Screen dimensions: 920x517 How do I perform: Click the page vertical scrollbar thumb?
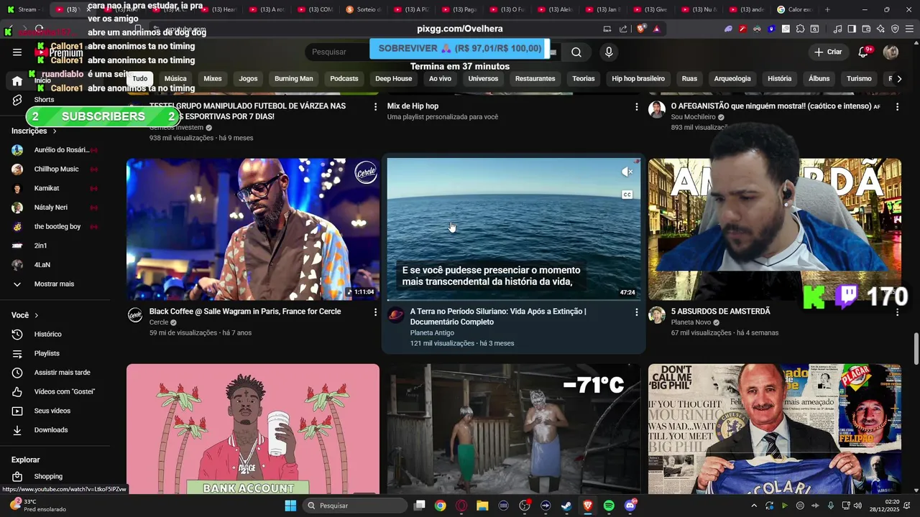coord(916,350)
